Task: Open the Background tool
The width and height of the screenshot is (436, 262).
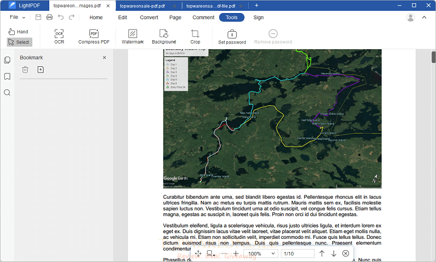Action: coord(164,37)
